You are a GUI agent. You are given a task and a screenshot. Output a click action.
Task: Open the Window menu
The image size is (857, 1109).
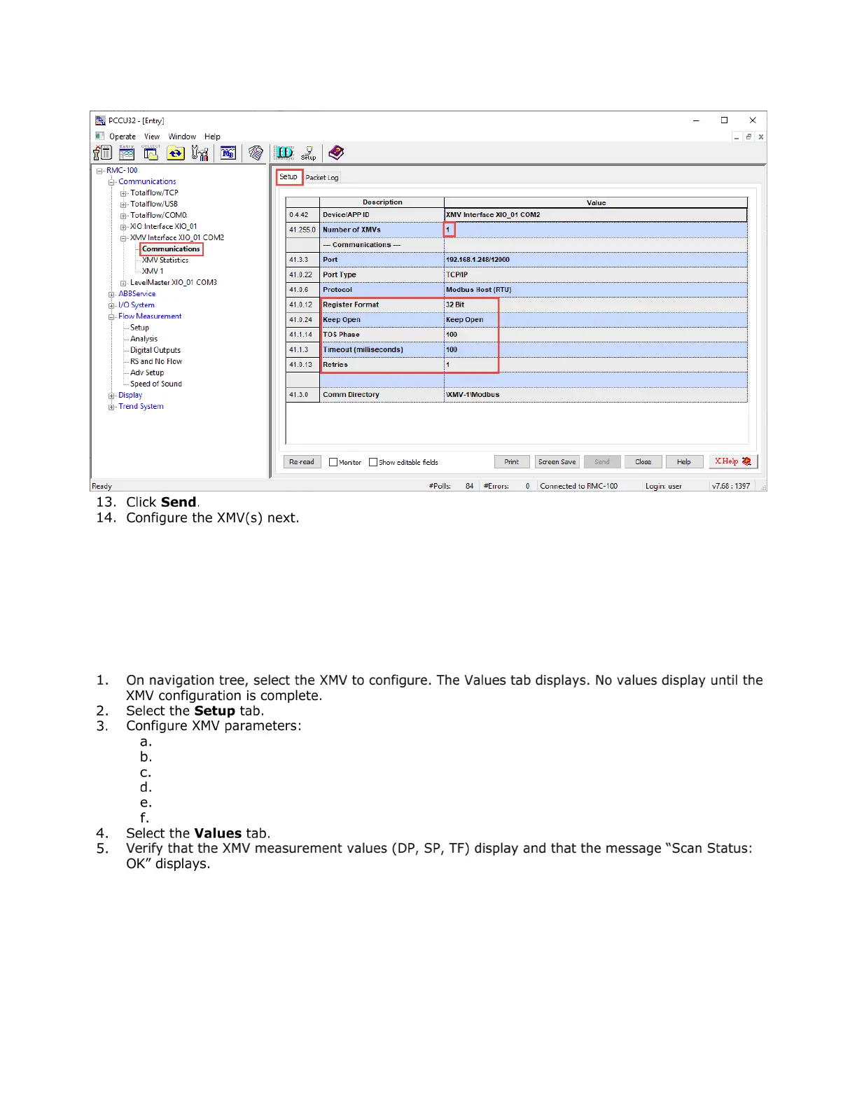click(x=182, y=137)
